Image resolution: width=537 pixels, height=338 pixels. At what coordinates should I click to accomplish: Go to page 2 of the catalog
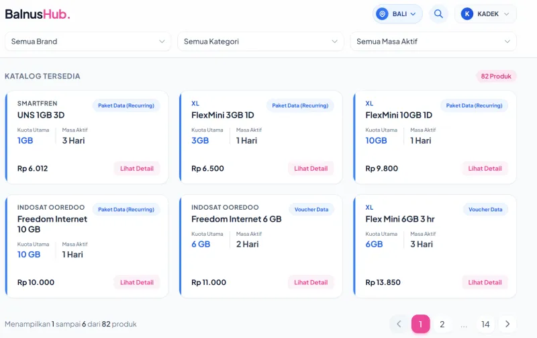(x=442, y=324)
